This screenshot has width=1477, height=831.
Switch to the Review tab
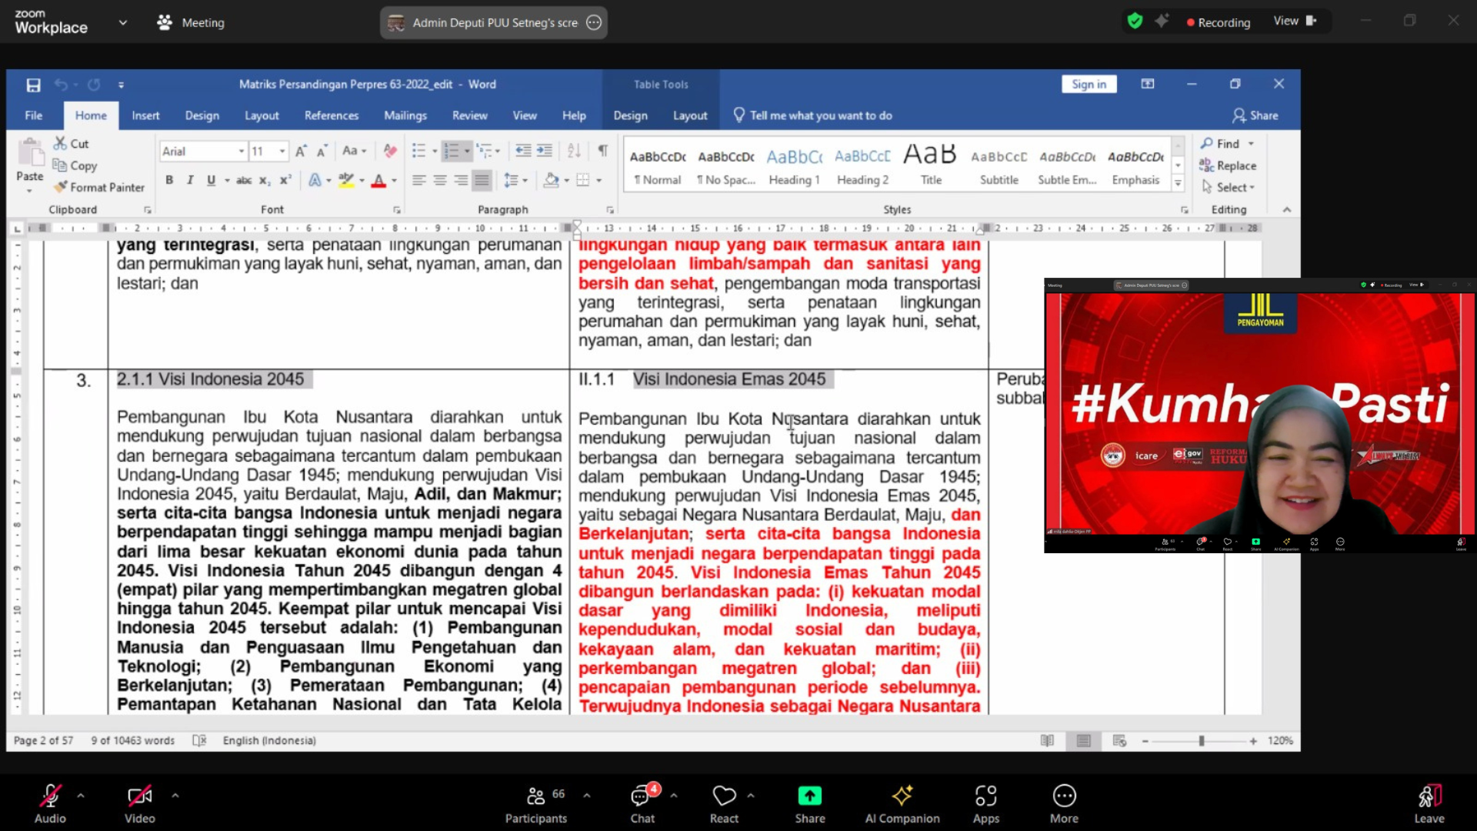coord(470,115)
